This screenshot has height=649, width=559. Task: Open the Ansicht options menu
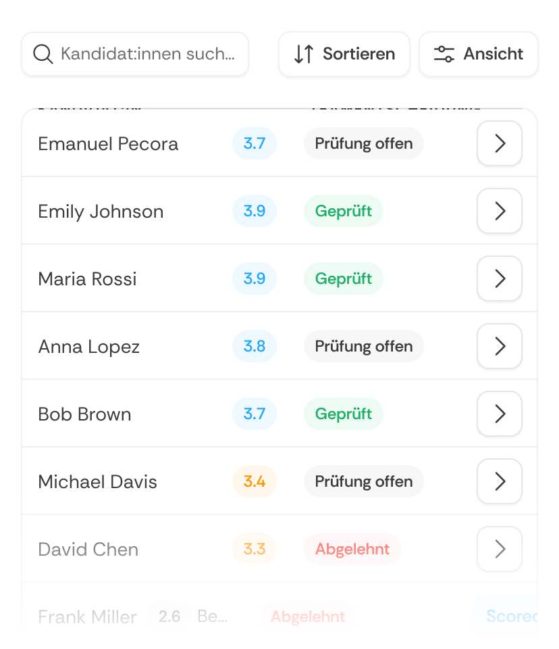pos(479,54)
